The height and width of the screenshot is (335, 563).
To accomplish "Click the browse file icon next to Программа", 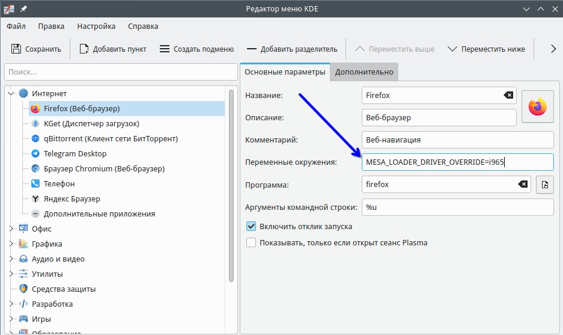I will tap(544, 185).
